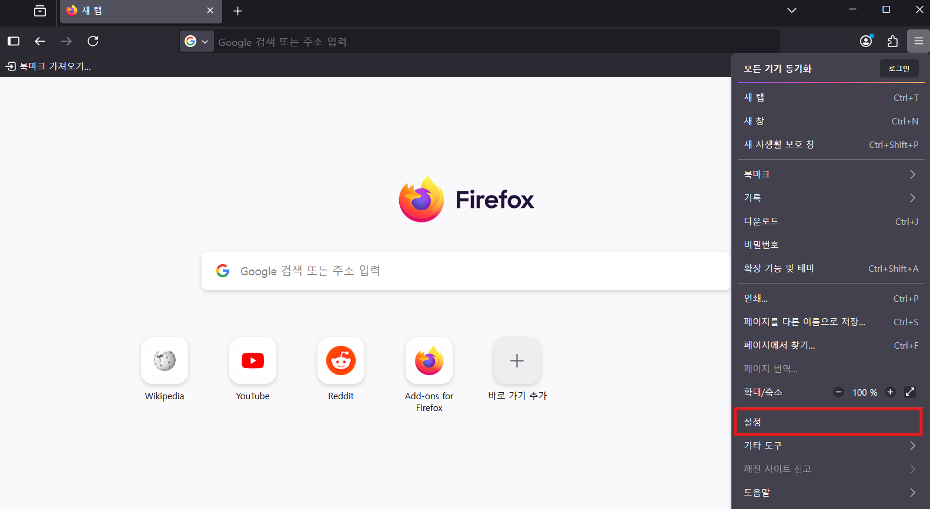The width and height of the screenshot is (930, 509).
Task: Select 새 탭 menu entry
Action: point(831,97)
